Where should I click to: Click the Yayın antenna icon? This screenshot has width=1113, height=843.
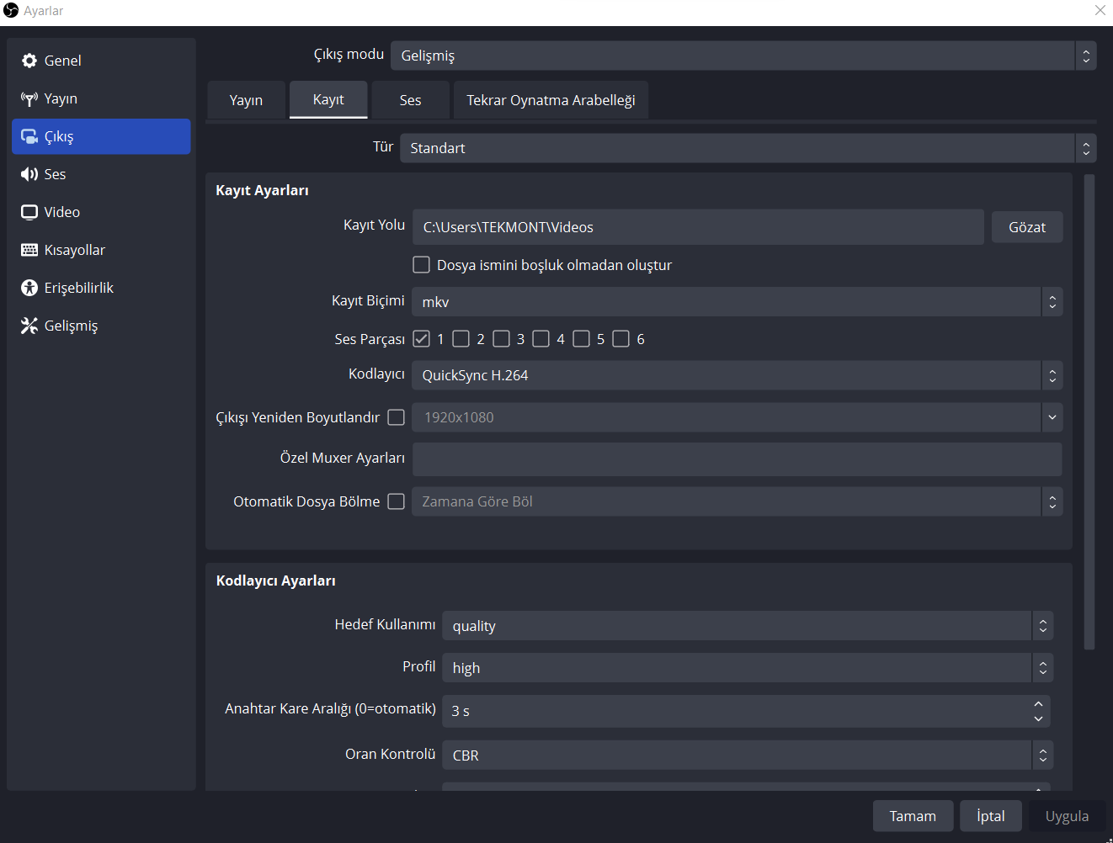click(29, 99)
